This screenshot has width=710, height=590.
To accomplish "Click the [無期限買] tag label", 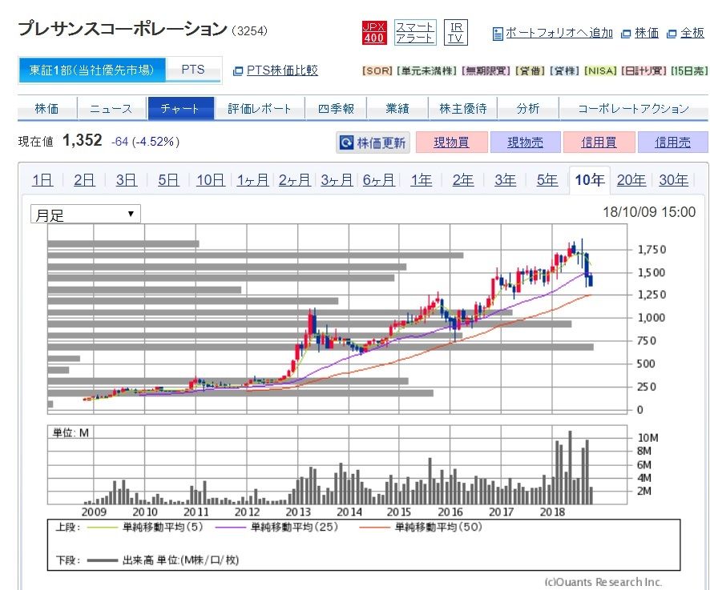I will [x=486, y=71].
